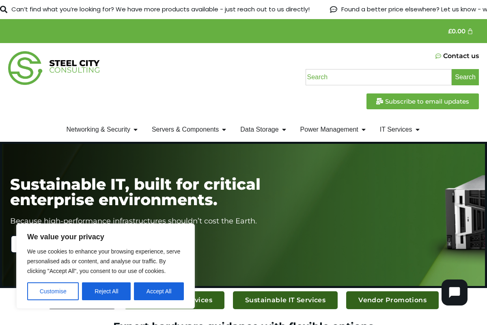Click the chat bubble icon beside Contact us
This screenshot has height=325, width=487.
click(438, 56)
